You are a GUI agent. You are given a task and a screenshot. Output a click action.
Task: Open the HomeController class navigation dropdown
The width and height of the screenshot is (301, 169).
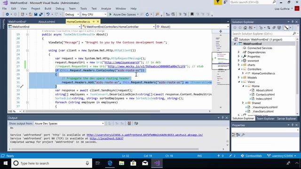click(119, 27)
